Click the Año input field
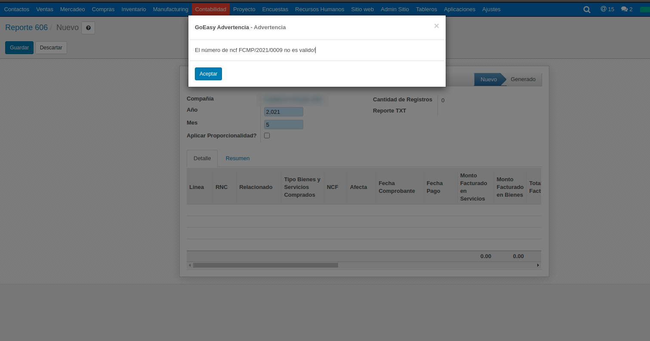Screen dimensions: 650x341 [x=283, y=112]
